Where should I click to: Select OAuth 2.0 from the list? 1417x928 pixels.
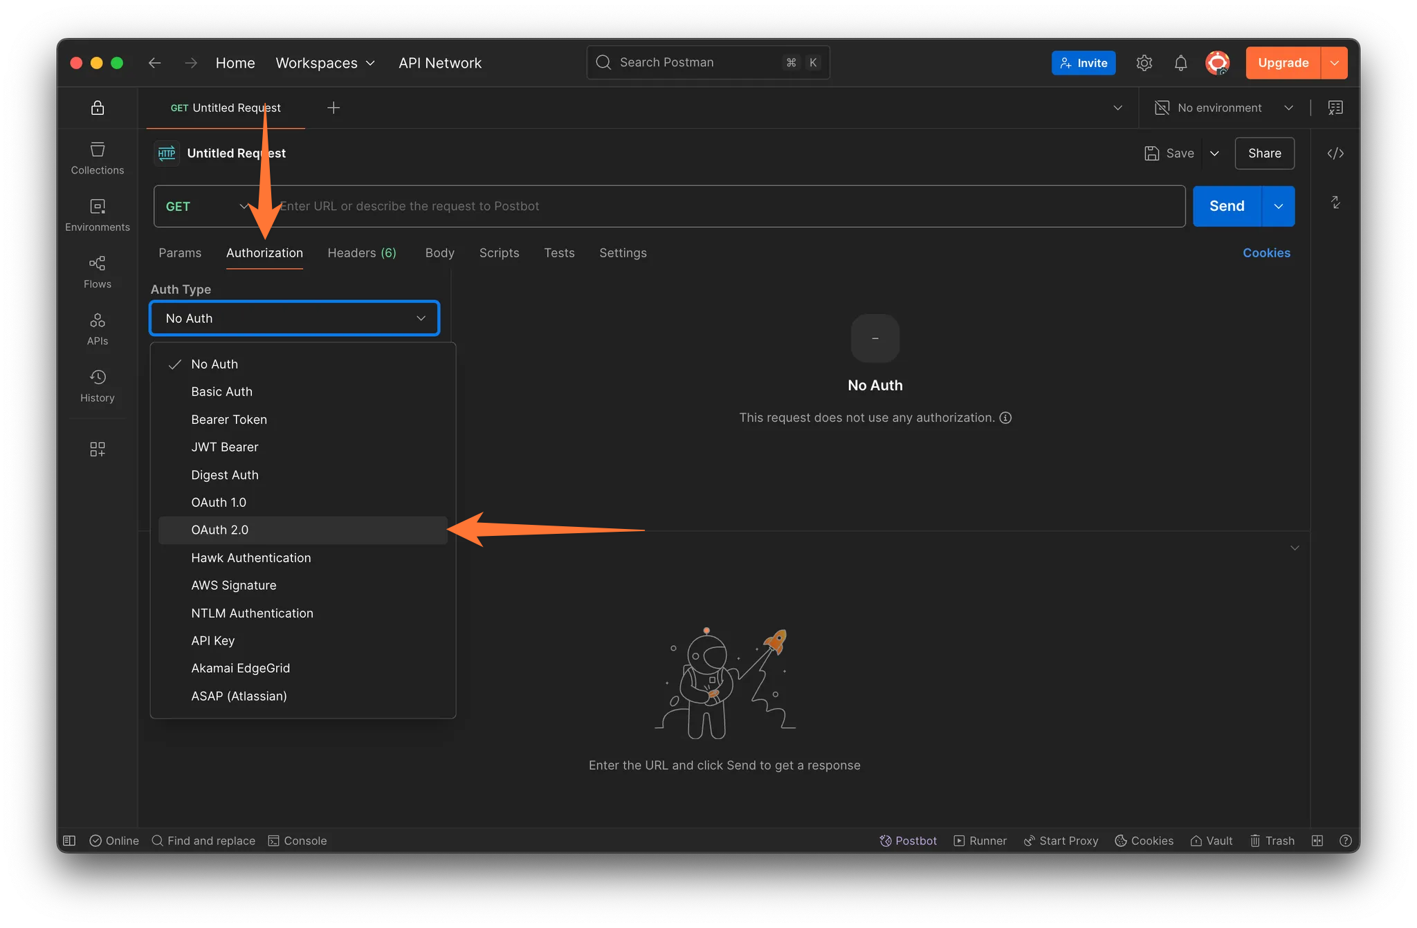(303, 530)
